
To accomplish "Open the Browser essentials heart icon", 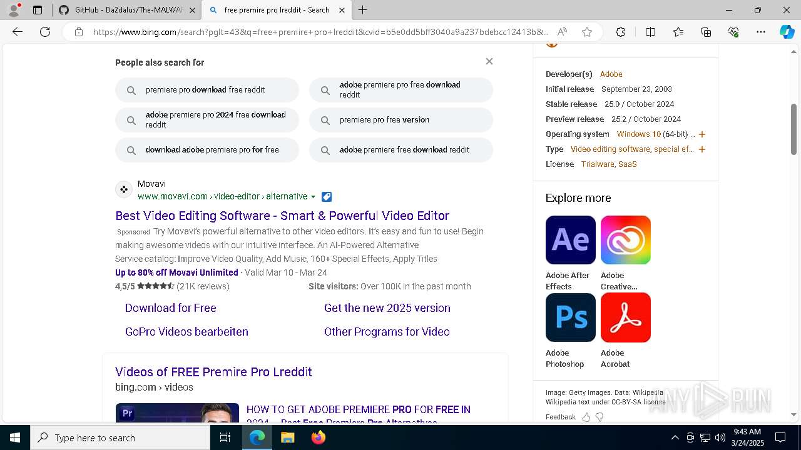I will click(x=733, y=32).
